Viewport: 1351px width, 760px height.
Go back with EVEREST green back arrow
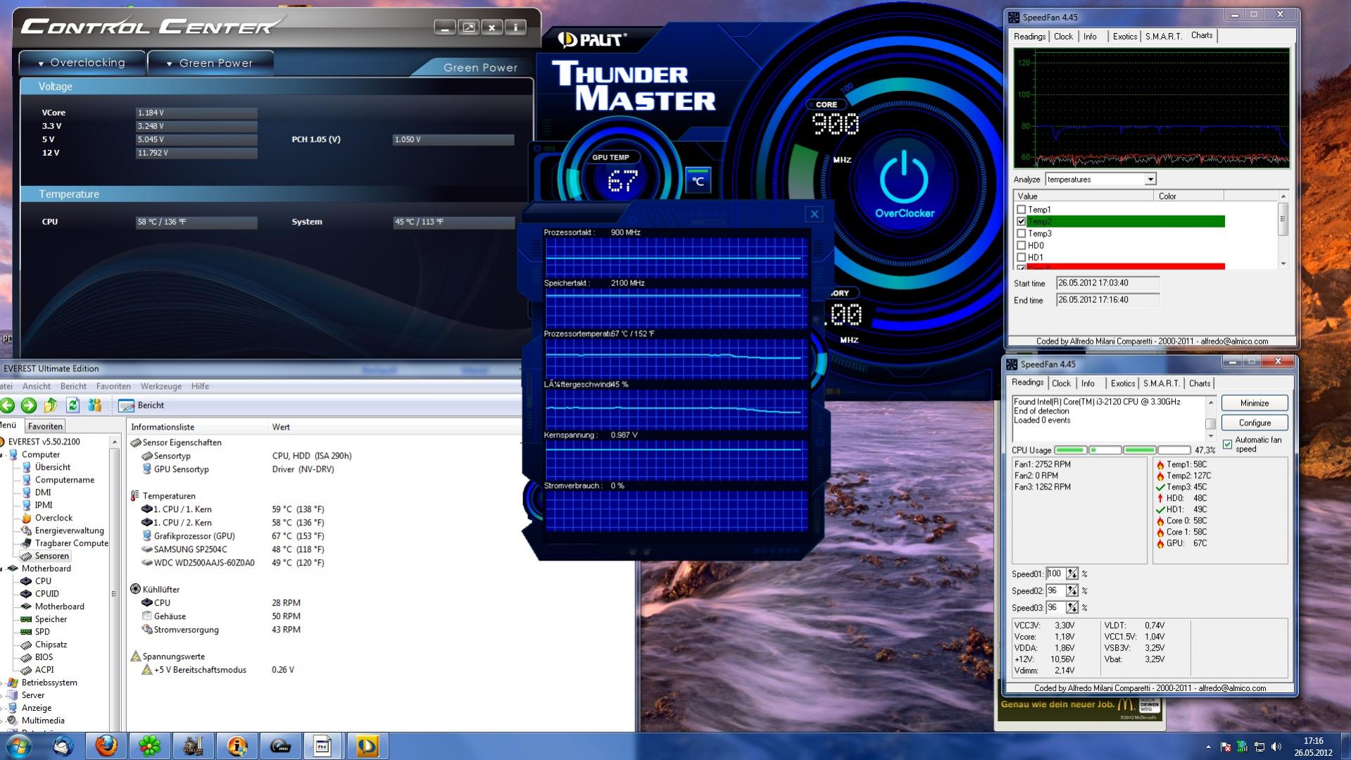[x=8, y=405]
